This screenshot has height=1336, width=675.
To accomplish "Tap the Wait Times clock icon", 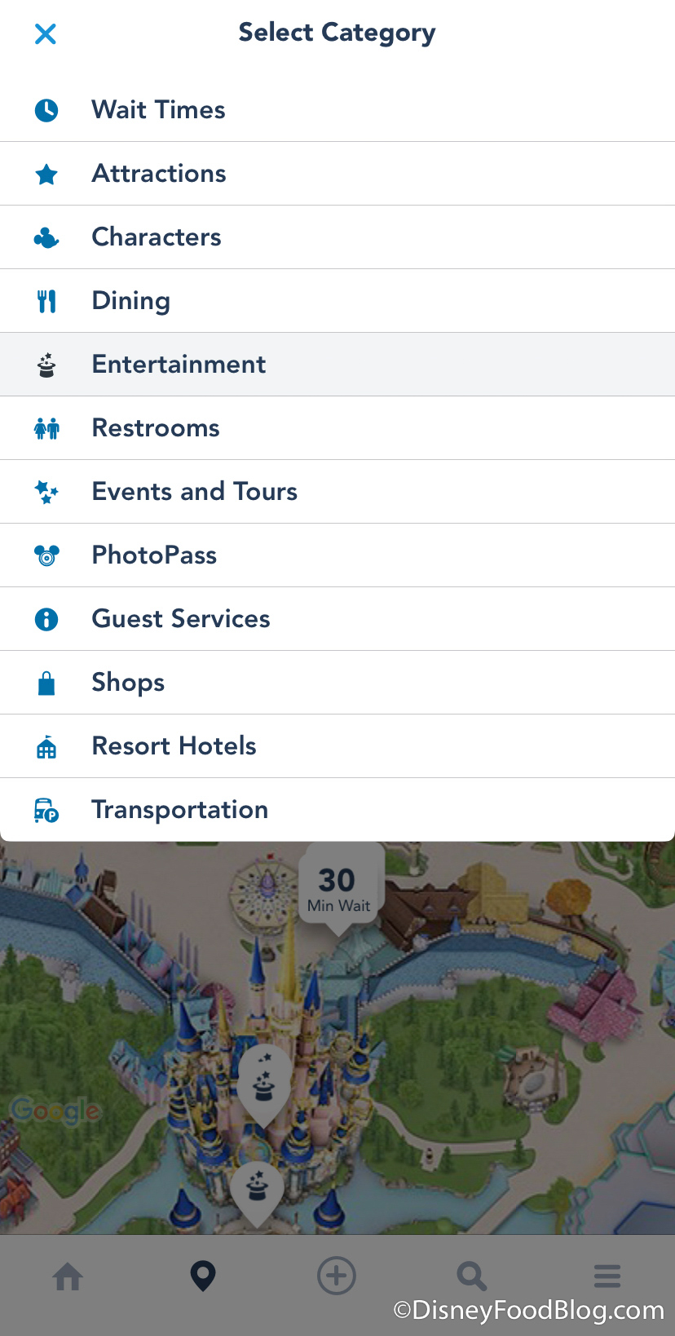I will click(46, 110).
